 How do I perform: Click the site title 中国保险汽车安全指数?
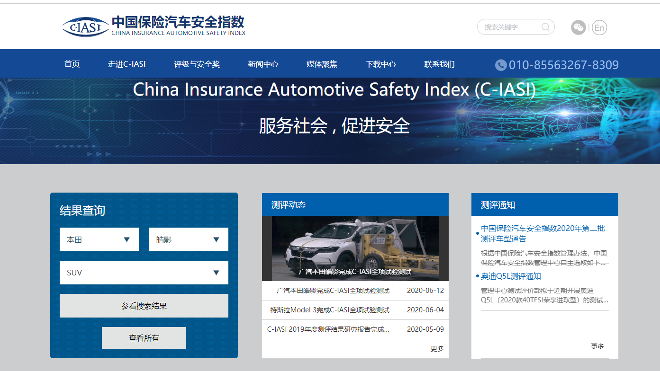[178, 22]
